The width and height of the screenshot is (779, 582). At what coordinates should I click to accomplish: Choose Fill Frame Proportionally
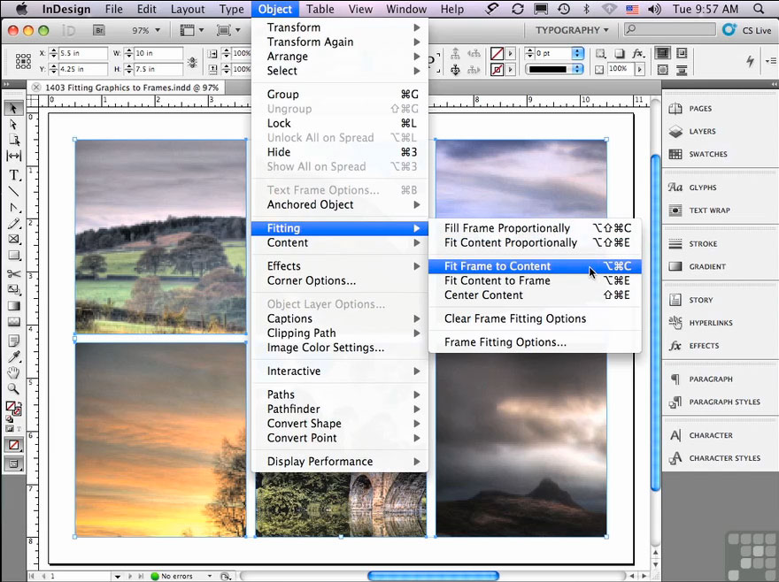[535, 228]
